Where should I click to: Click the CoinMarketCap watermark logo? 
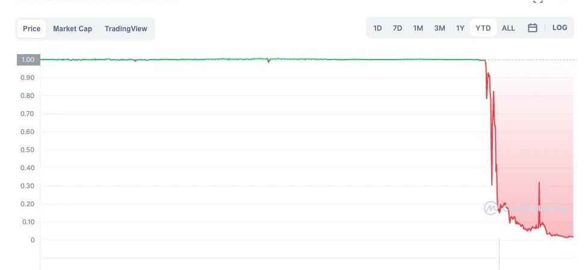coord(491,208)
